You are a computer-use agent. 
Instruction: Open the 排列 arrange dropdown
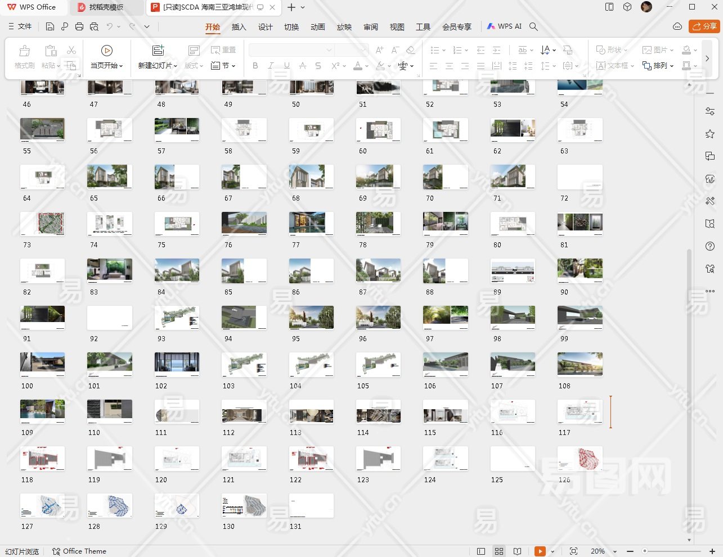[658, 66]
